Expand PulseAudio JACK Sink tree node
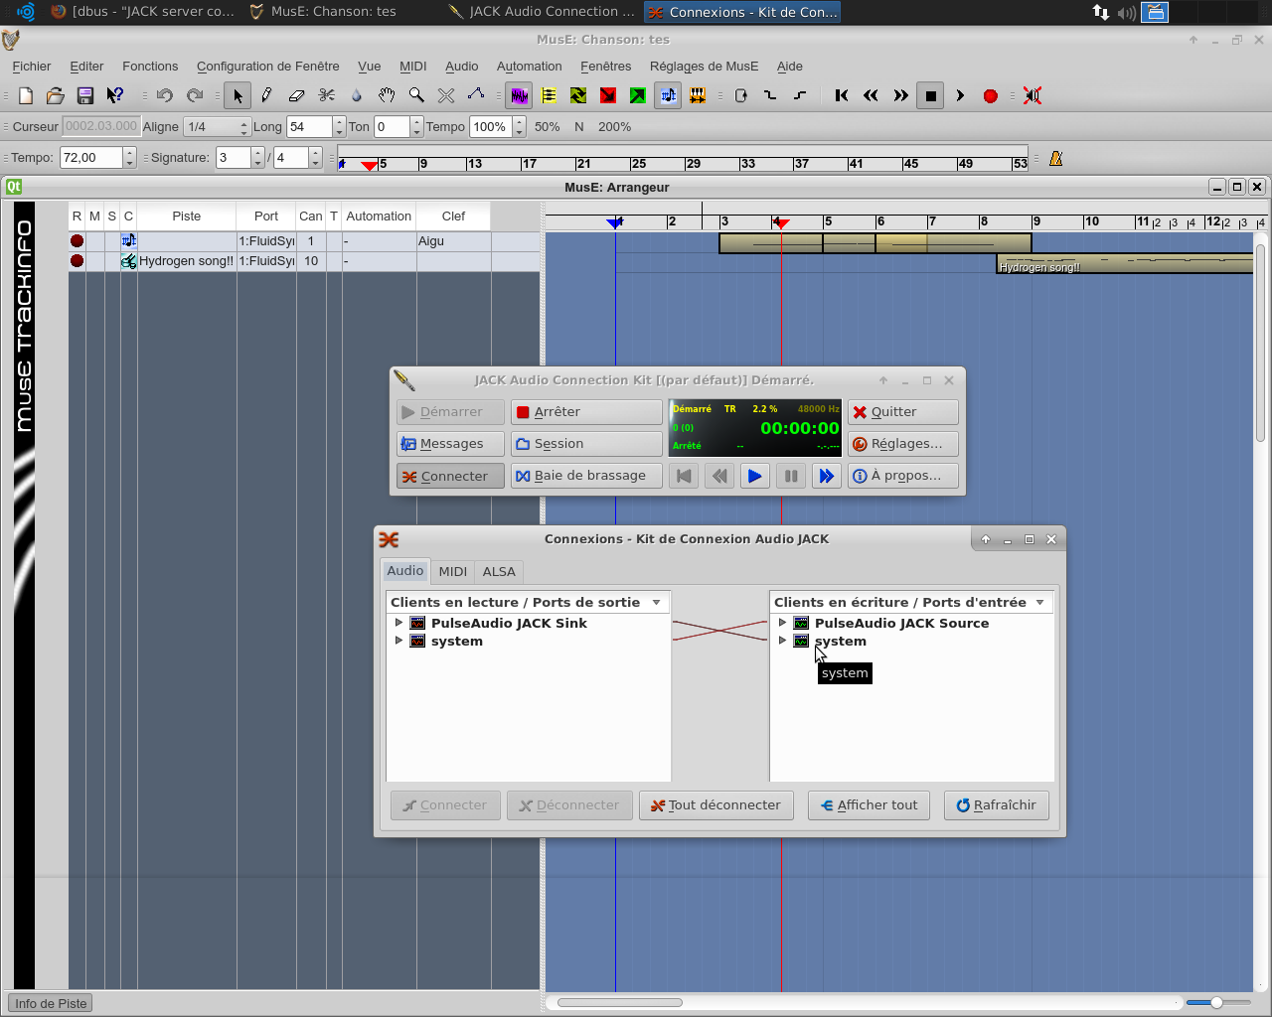1272x1017 pixels. click(399, 623)
